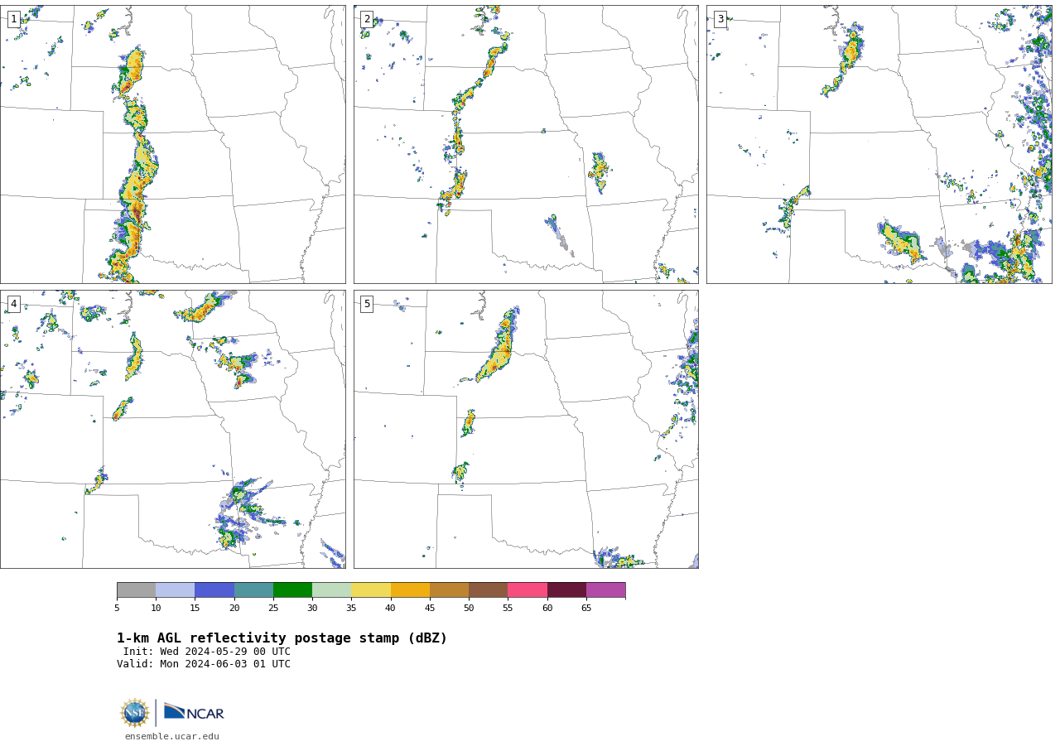Viewport: 1060px width, 746px height.
Task: Click the yellow 35-40 dBZ swatch
Action: point(371,590)
